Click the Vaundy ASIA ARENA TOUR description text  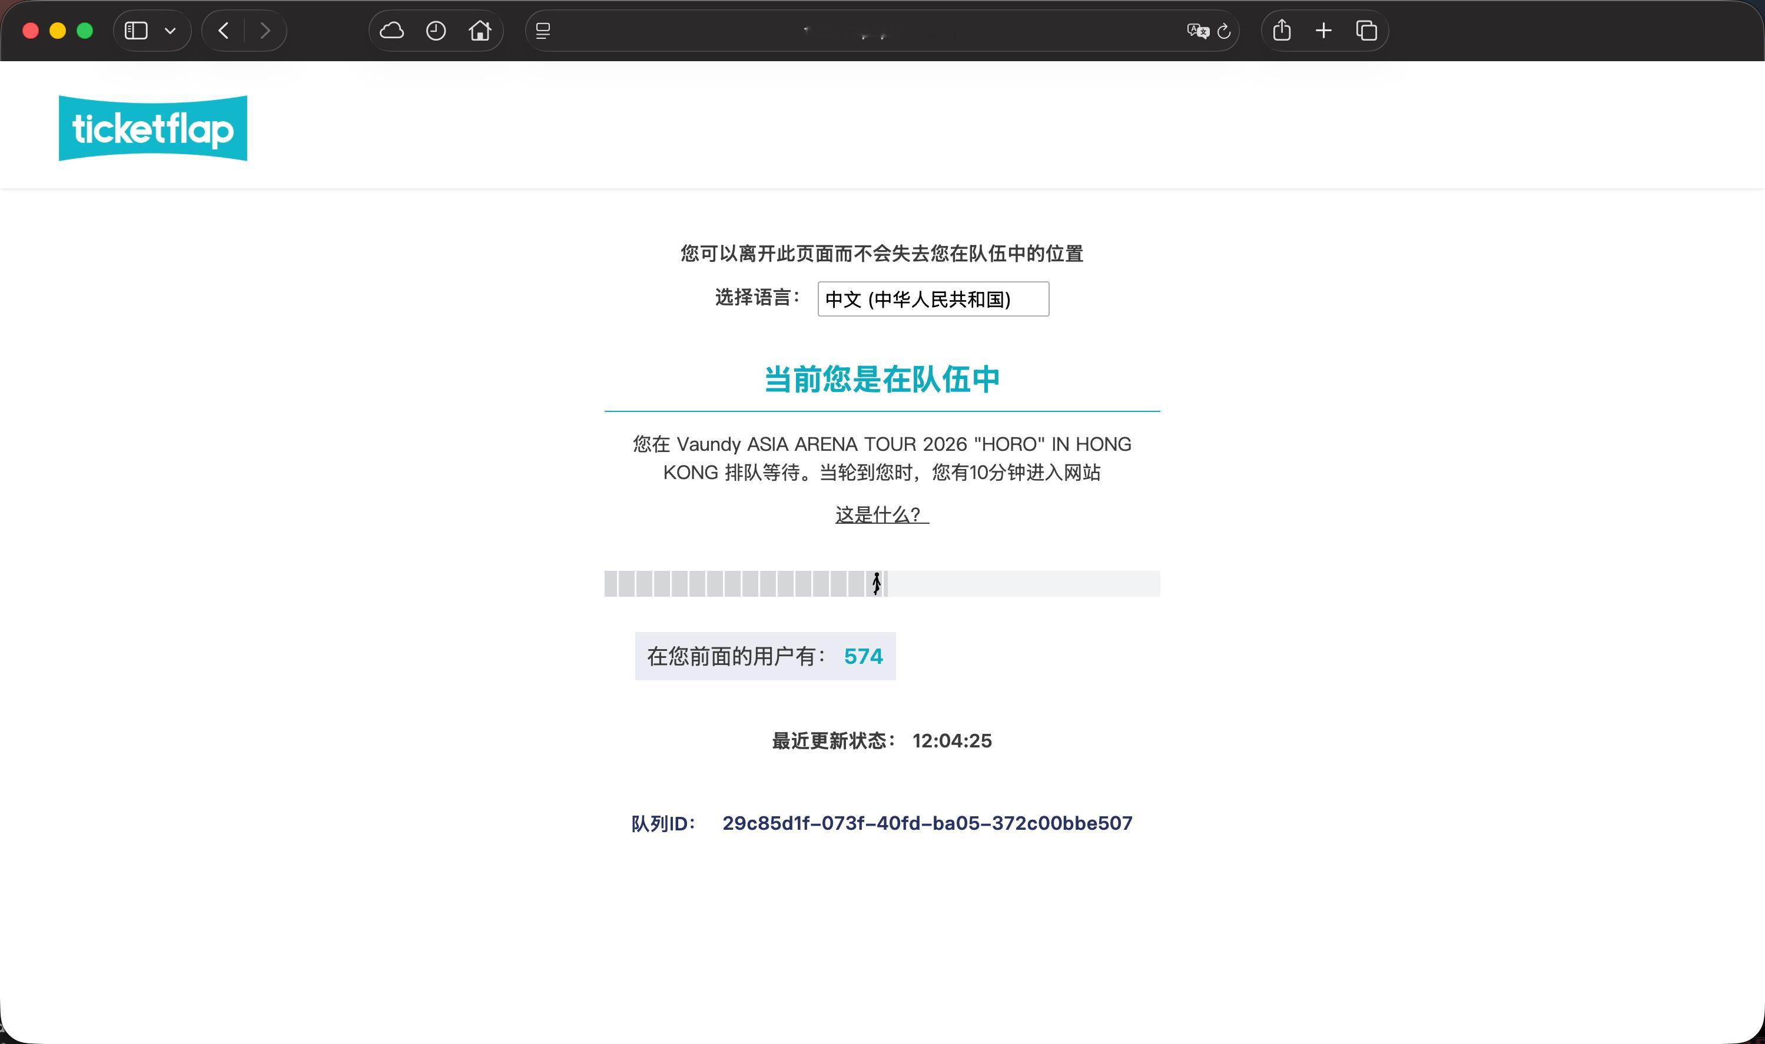[x=882, y=458]
